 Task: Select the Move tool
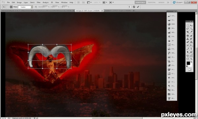tap(191, 25)
